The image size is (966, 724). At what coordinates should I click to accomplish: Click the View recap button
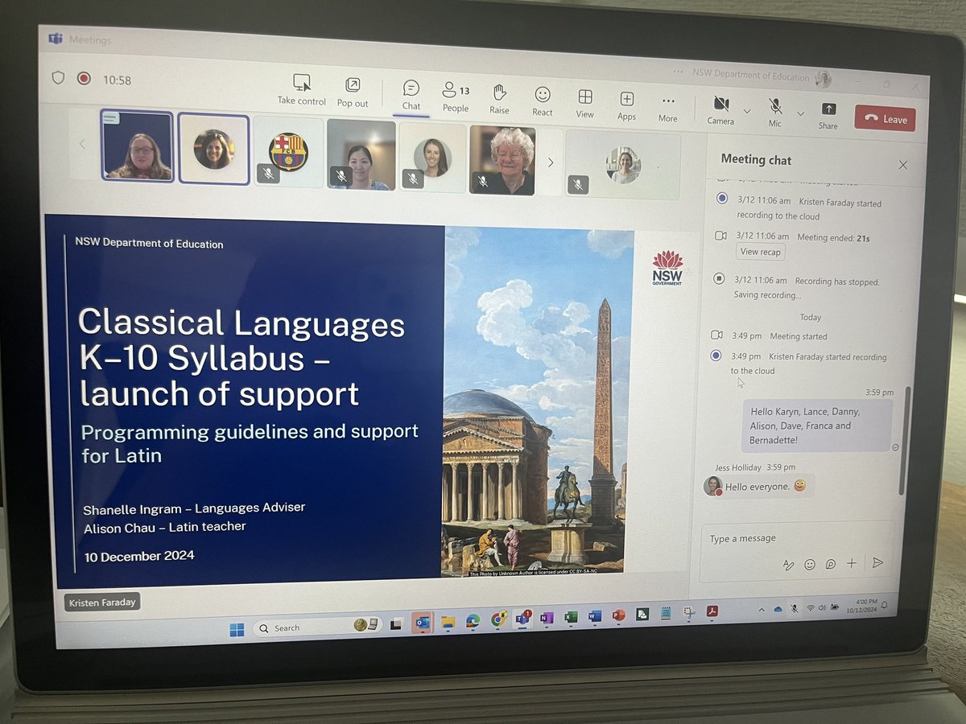click(x=762, y=252)
